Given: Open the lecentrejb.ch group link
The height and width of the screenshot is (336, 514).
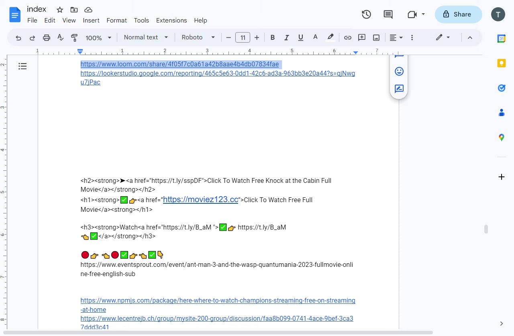Looking at the screenshot, I should (217, 323).
